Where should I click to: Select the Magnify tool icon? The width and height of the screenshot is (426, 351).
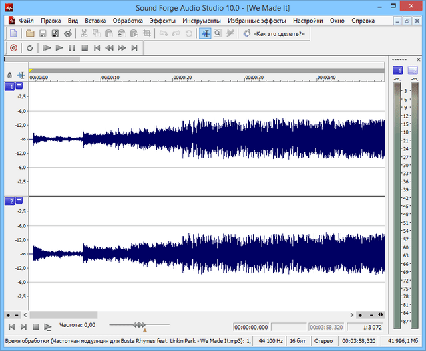pos(218,33)
